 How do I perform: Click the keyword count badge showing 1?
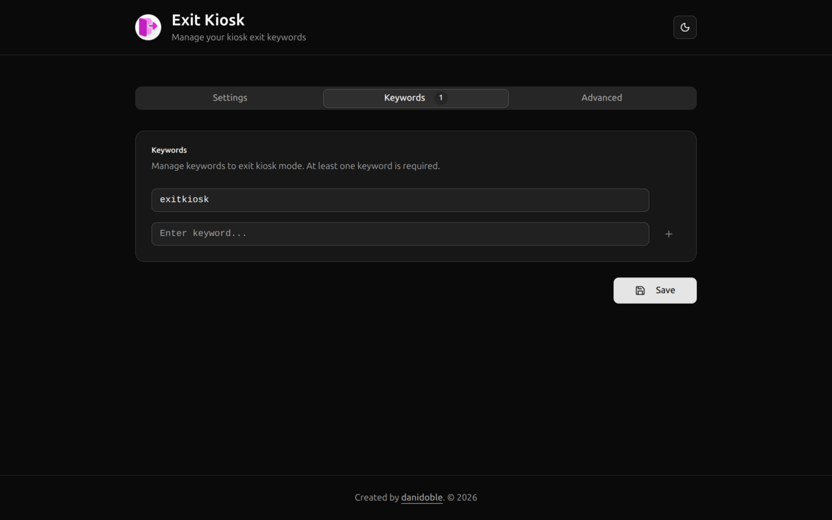click(441, 98)
